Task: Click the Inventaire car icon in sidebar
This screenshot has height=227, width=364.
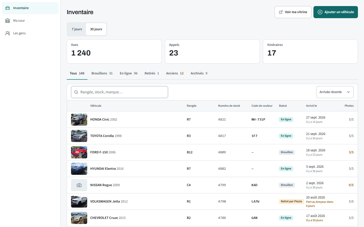Action: [x=8, y=8]
